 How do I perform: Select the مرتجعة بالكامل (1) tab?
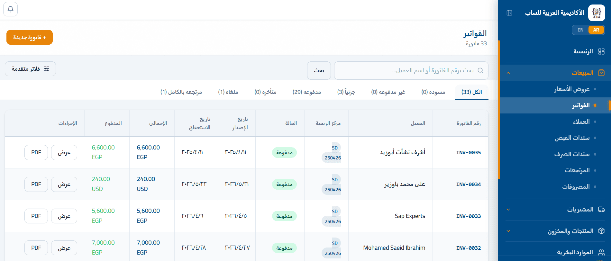pos(181,92)
